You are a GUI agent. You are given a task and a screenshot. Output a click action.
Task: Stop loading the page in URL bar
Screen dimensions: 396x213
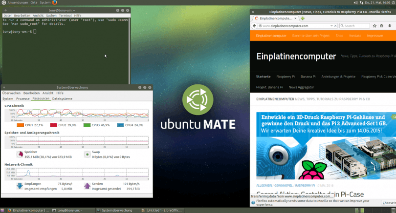click(335, 26)
